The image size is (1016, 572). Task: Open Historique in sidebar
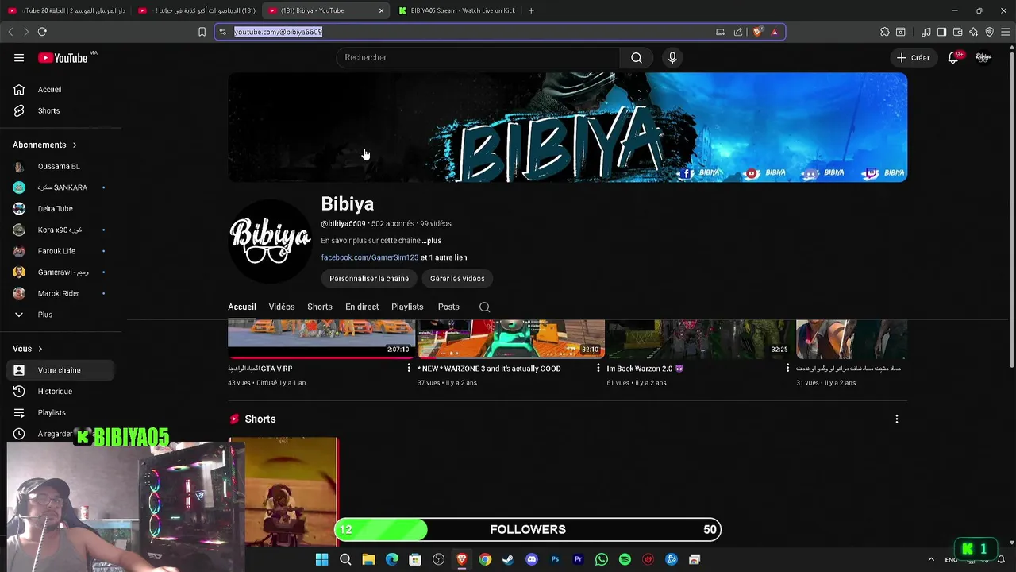click(62, 392)
